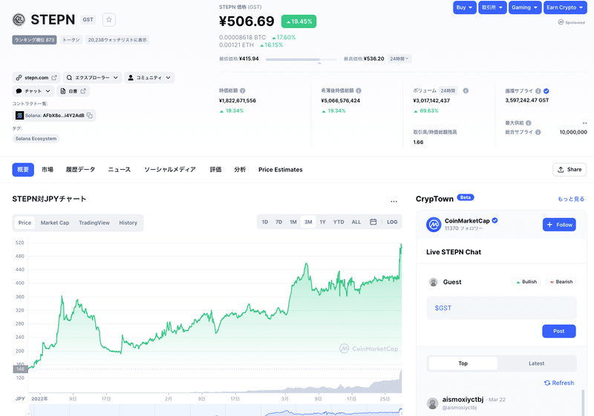Set chart range to 1M
Viewport: 594px width, 416px height.
pyautogui.click(x=293, y=222)
